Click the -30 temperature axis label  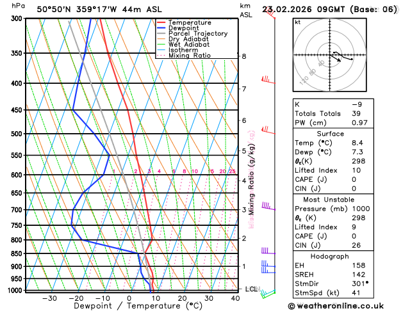pos(49,298)
